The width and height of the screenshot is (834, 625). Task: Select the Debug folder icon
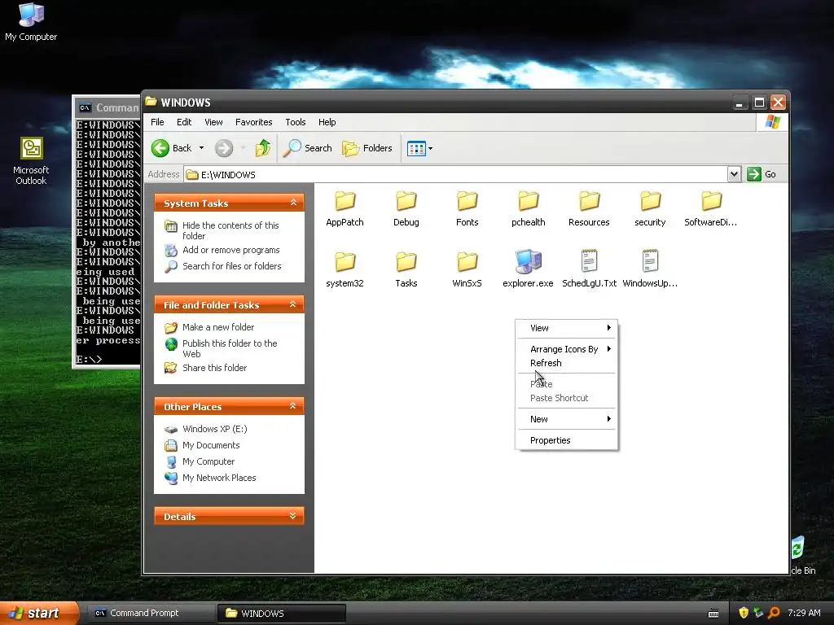point(406,202)
